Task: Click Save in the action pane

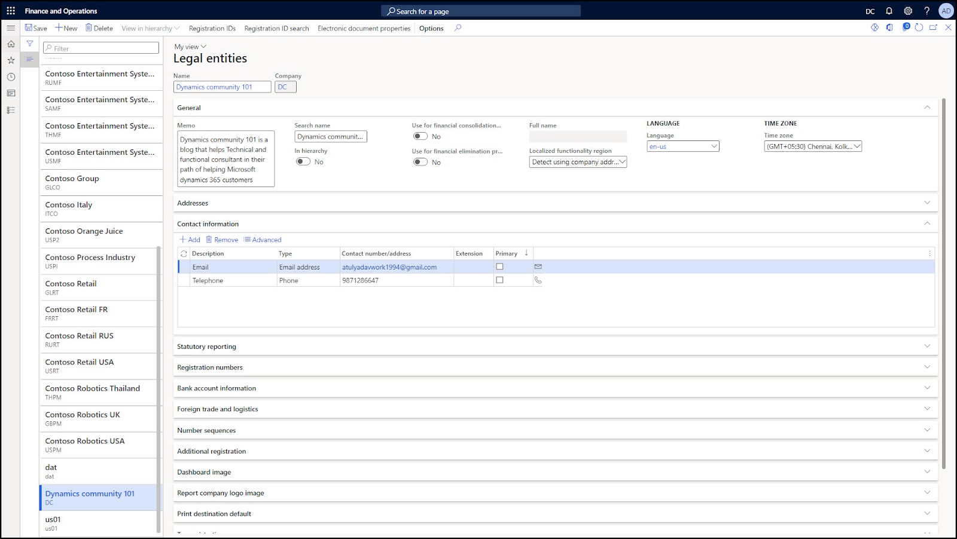Action: [x=36, y=28]
